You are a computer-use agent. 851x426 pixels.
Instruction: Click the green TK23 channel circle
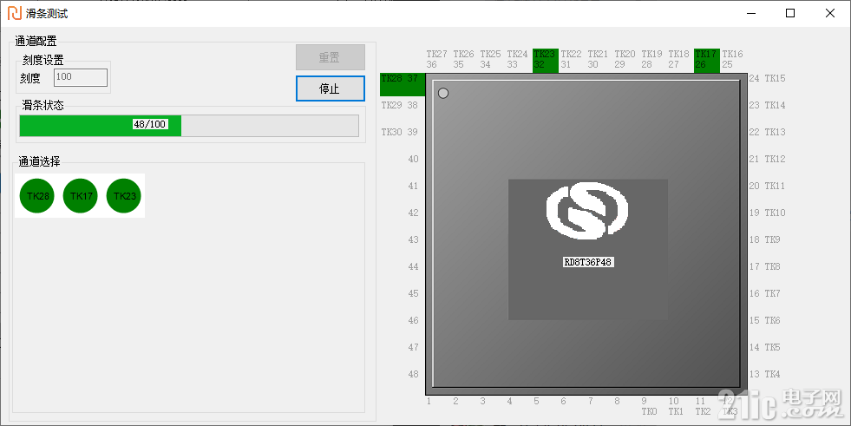coord(124,196)
